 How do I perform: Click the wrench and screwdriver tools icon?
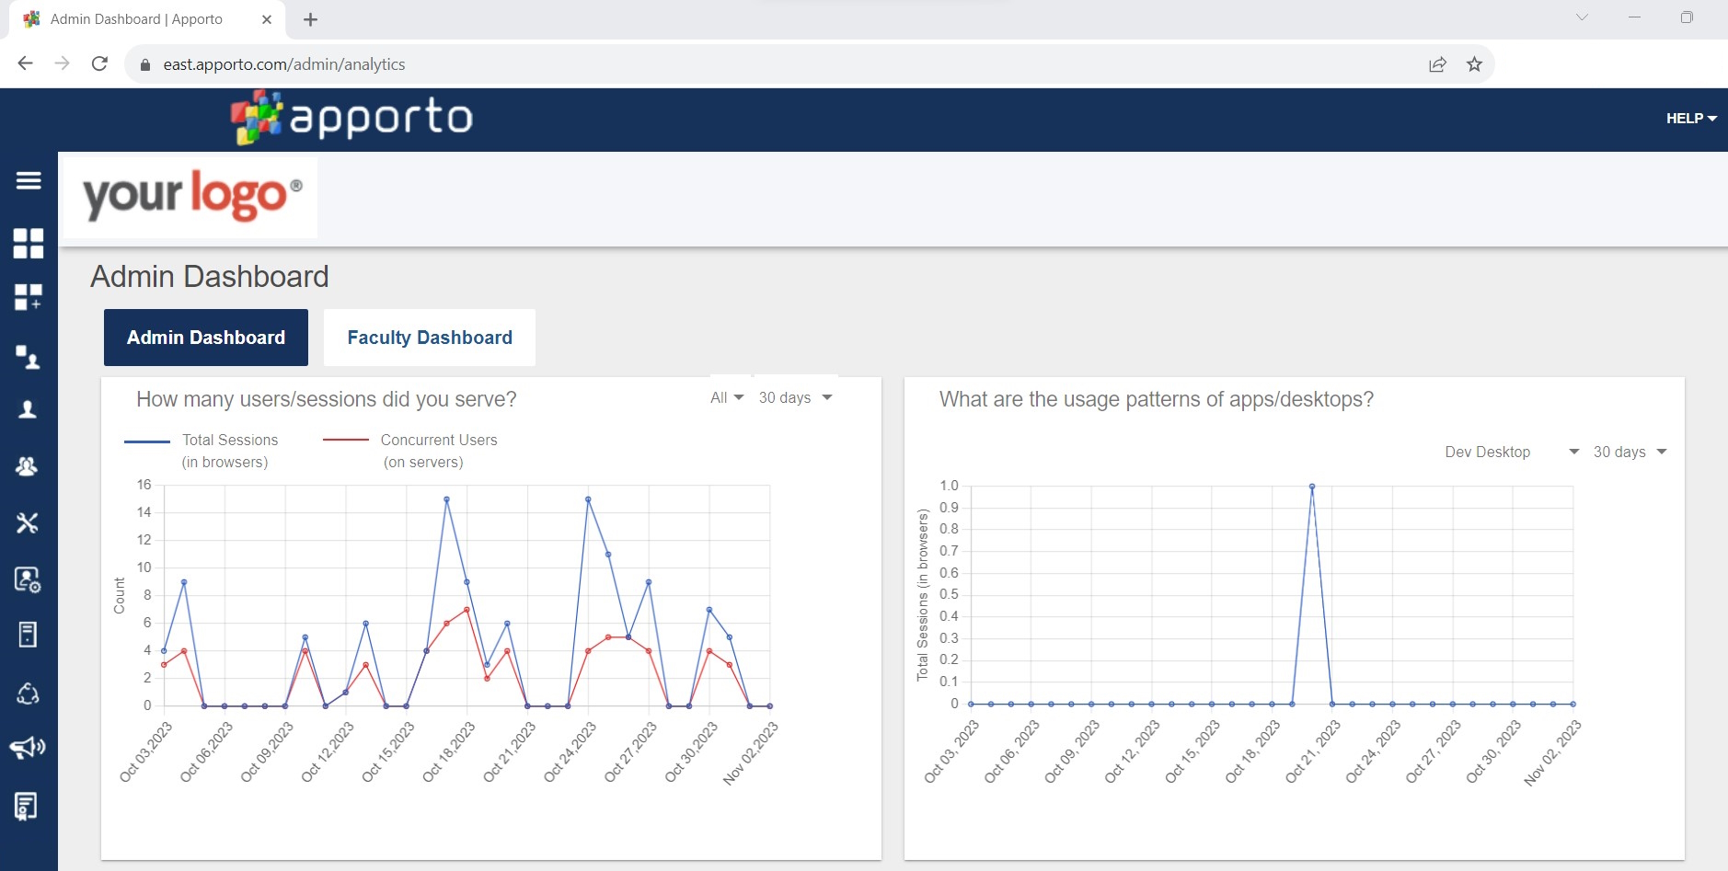tap(28, 523)
